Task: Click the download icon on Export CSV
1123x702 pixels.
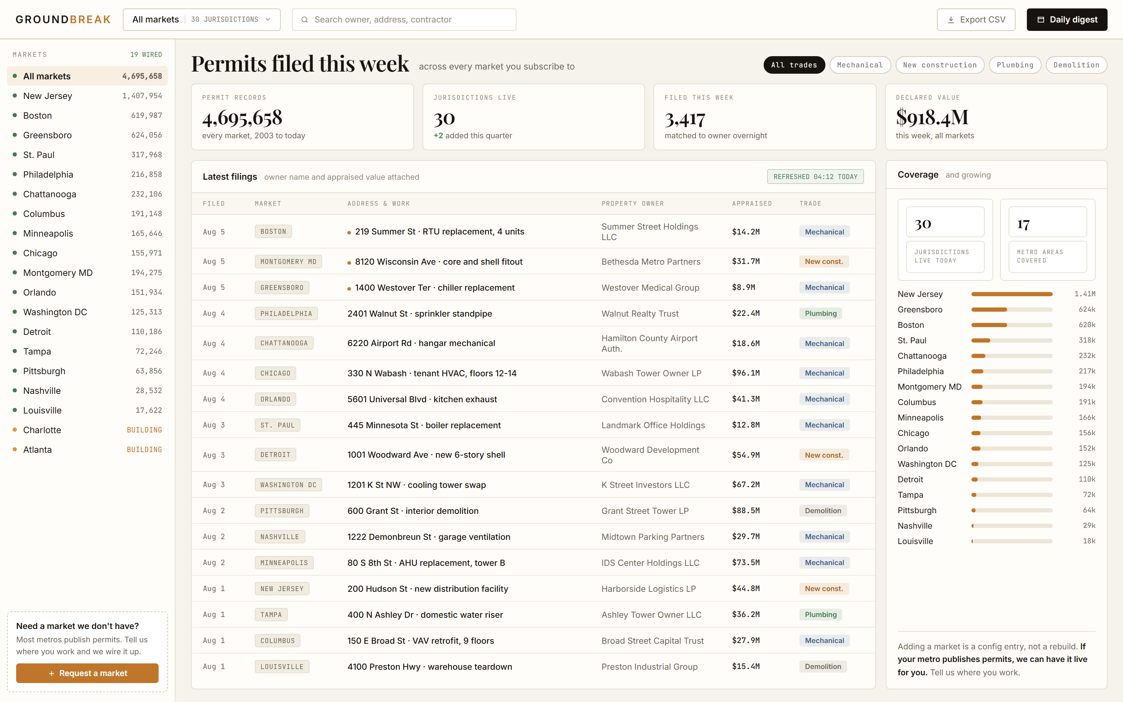Action: (x=951, y=20)
